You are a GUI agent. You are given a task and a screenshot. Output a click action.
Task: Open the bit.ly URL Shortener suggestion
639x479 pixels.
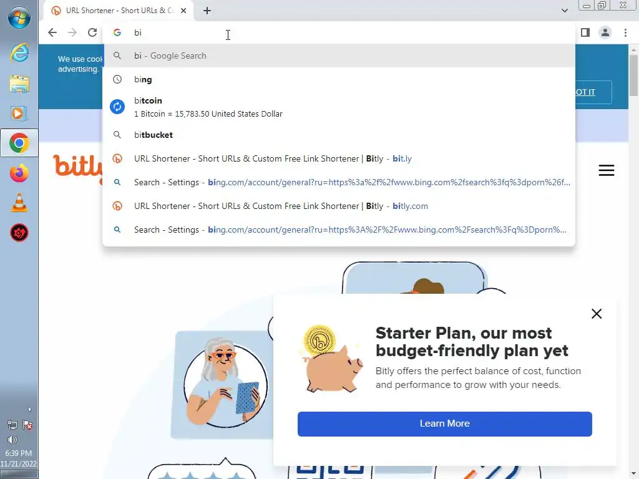[x=339, y=158]
